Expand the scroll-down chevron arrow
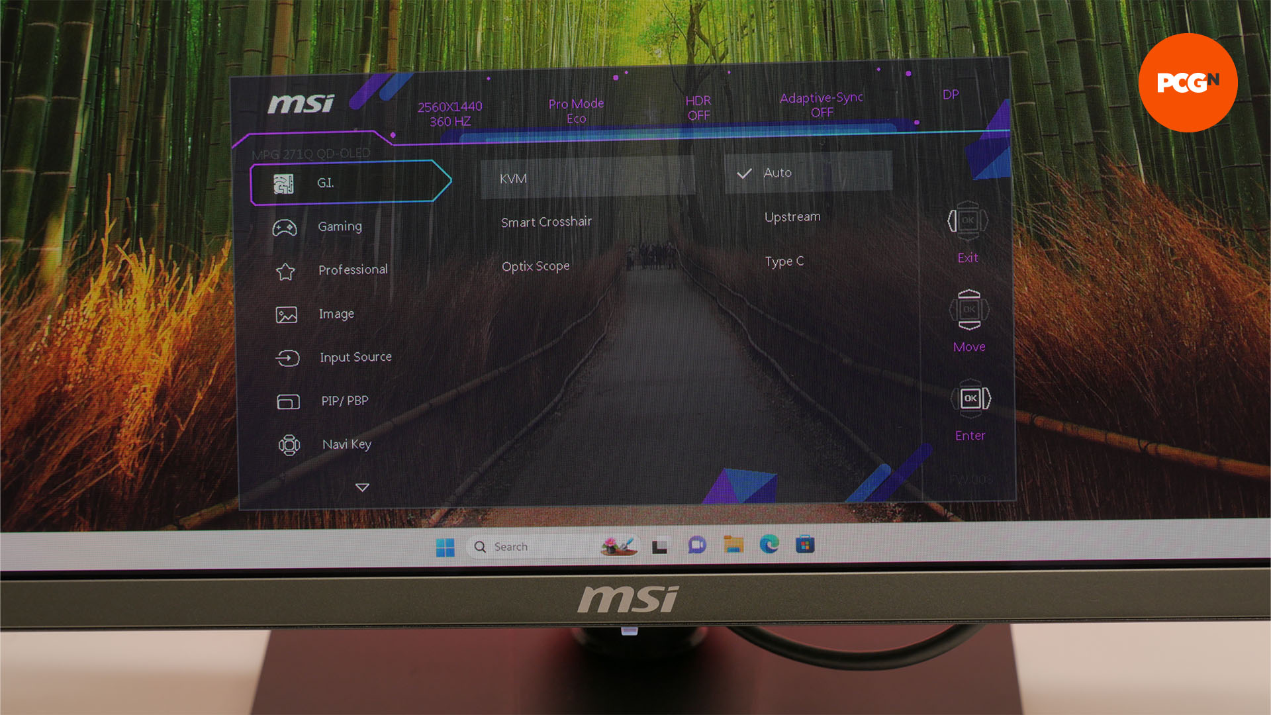The height and width of the screenshot is (715, 1271). tap(362, 487)
